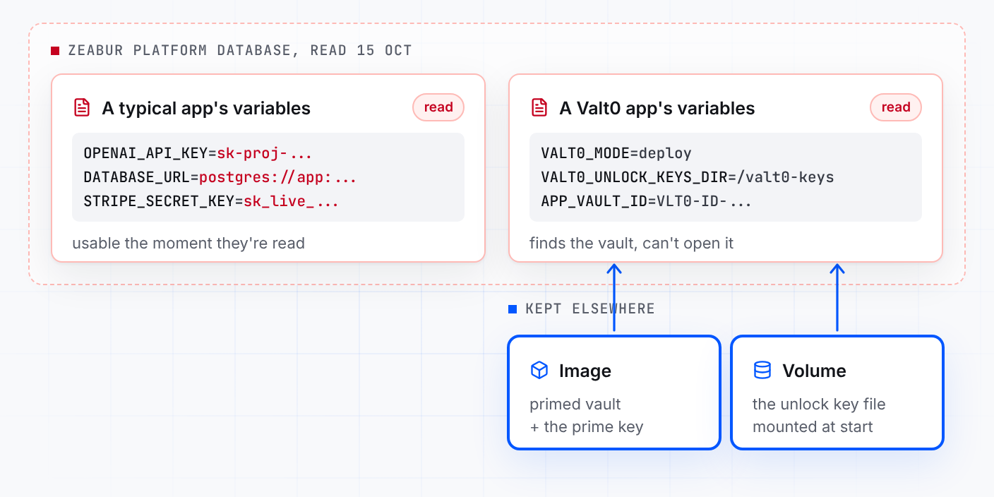The image size is (994, 497).
Task: Click the blue square marker before KEPT ELSEWHERE
Action: (513, 309)
